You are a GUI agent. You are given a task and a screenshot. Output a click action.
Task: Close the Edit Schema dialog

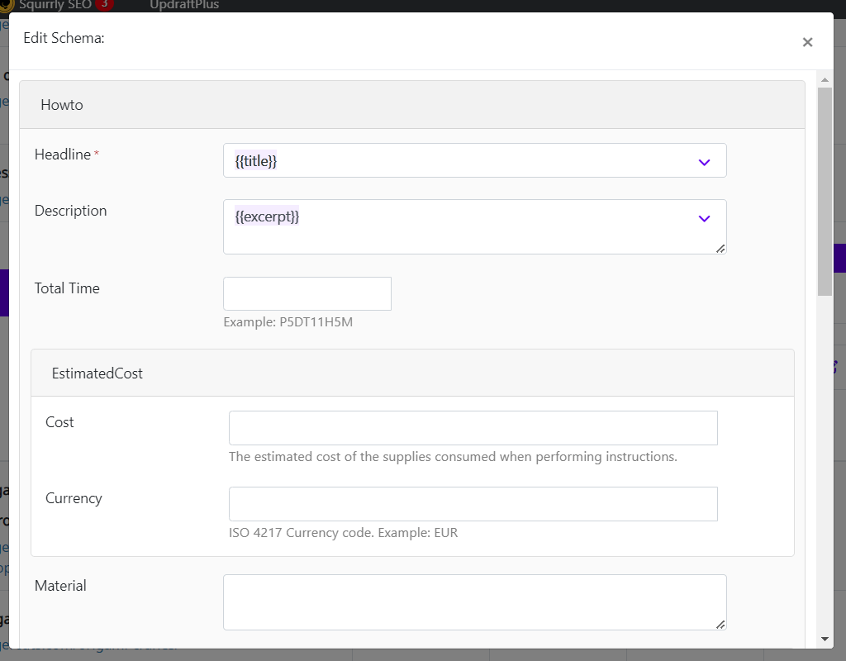[x=807, y=42]
